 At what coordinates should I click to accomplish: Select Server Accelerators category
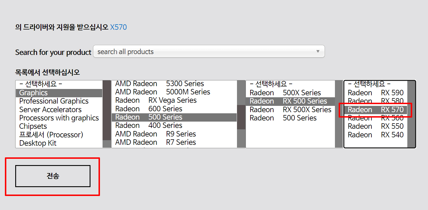click(x=59, y=110)
